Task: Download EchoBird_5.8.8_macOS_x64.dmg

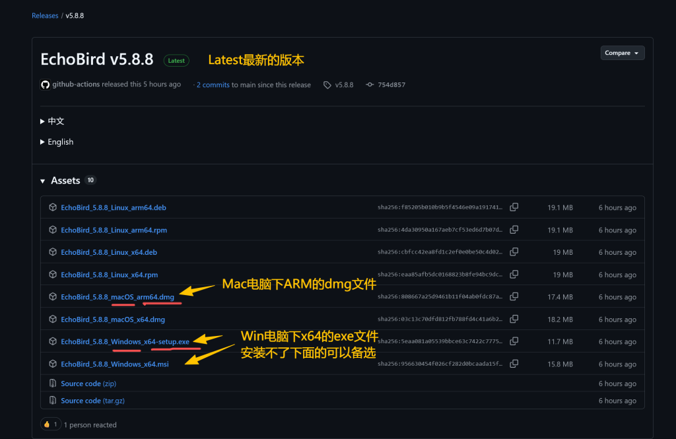Action: pos(112,320)
